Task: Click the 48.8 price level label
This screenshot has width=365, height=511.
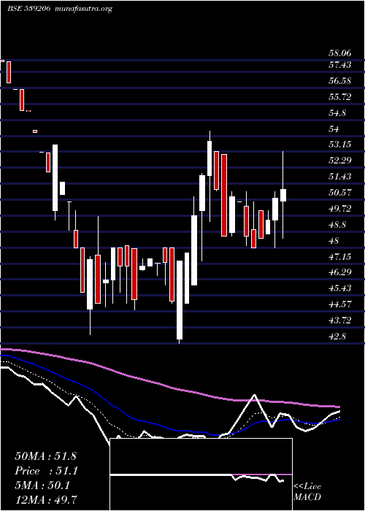Action: (x=337, y=225)
